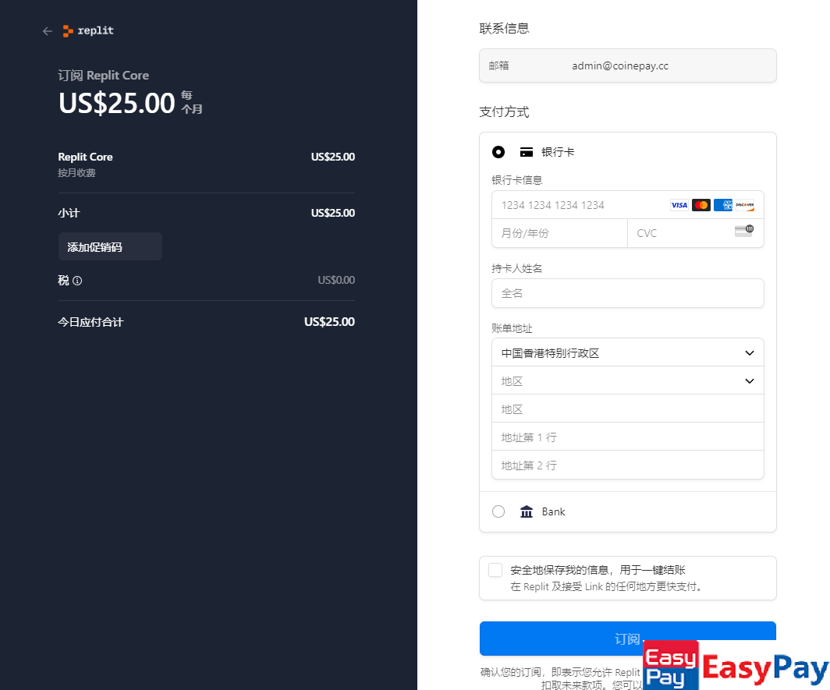830x690 pixels.
Task: Click the 添加促销码 button
Action: coord(110,246)
